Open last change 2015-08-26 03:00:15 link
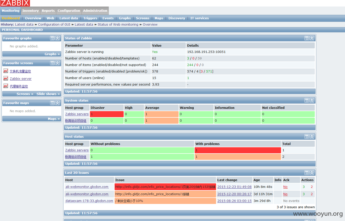Screen dimensions: 345x221 [x=234, y=201]
